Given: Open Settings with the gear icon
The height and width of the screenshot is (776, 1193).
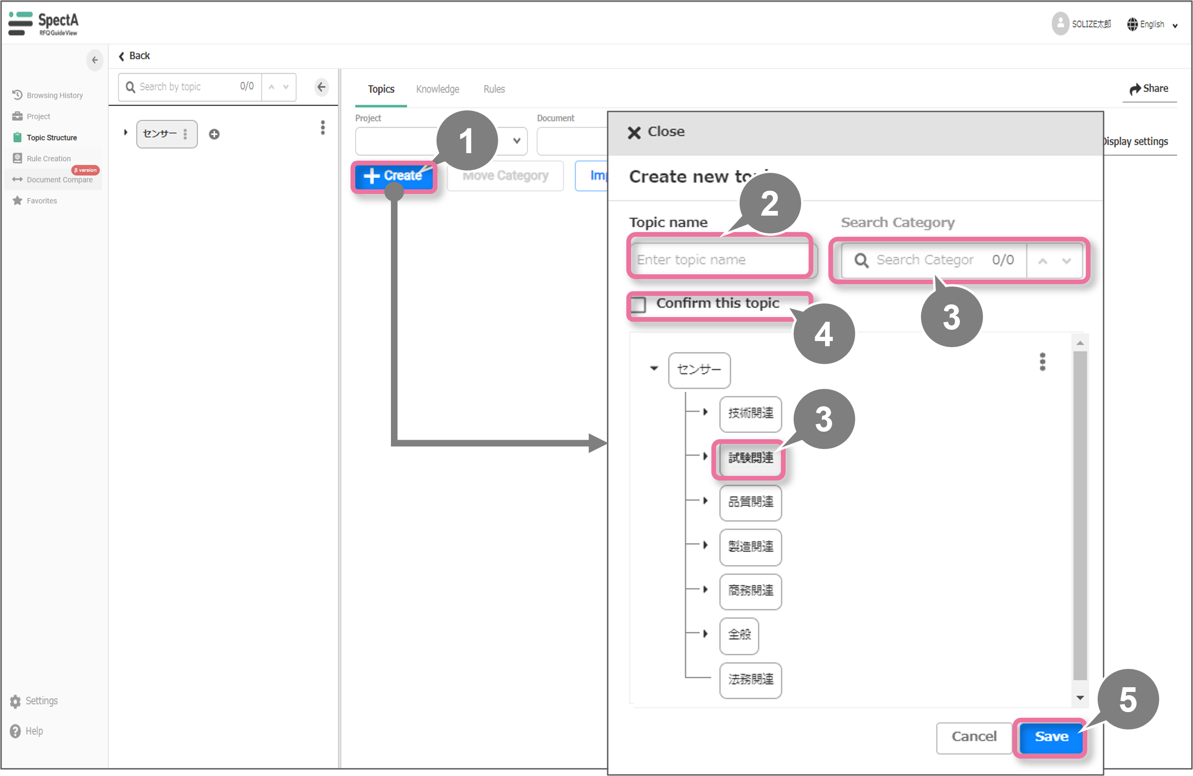Looking at the screenshot, I should [16, 701].
